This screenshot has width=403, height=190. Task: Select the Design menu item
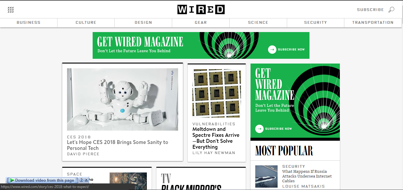[x=143, y=23]
